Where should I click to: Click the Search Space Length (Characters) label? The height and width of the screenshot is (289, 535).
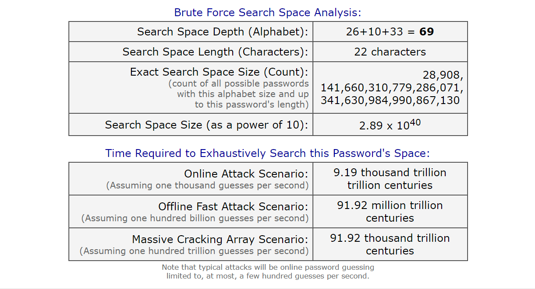pos(215,52)
